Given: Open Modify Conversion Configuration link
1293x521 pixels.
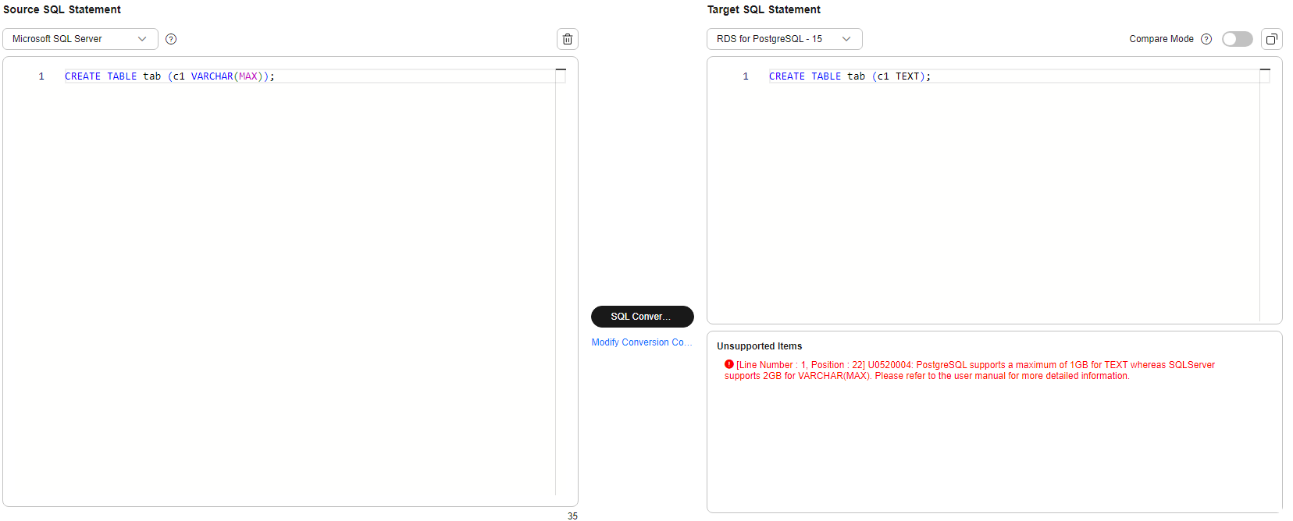Looking at the screenshot, I should [x=642, y=342].
